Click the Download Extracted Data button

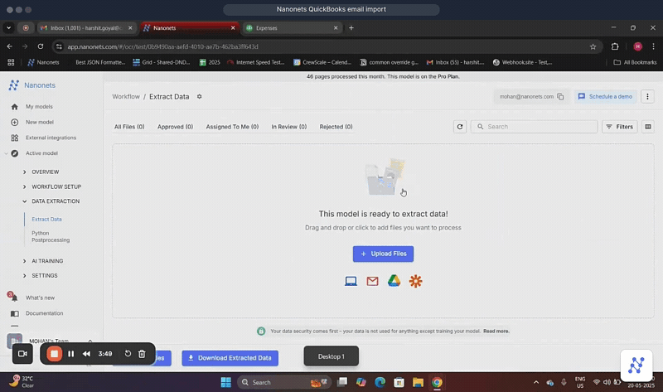(x=230, y=358)
